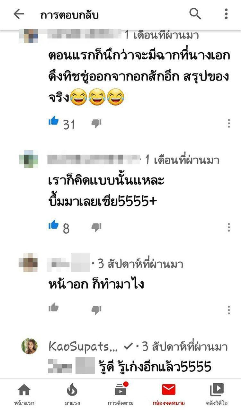The image size is (241, 410).
Task: Toggle like on the comment with 31 likes
Action: click(x=54, y=122)
